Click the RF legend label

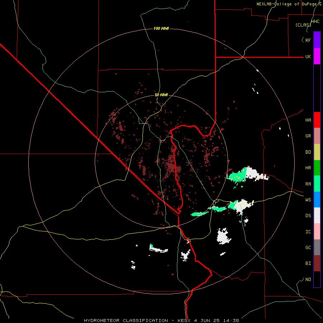tap(308, 40)
